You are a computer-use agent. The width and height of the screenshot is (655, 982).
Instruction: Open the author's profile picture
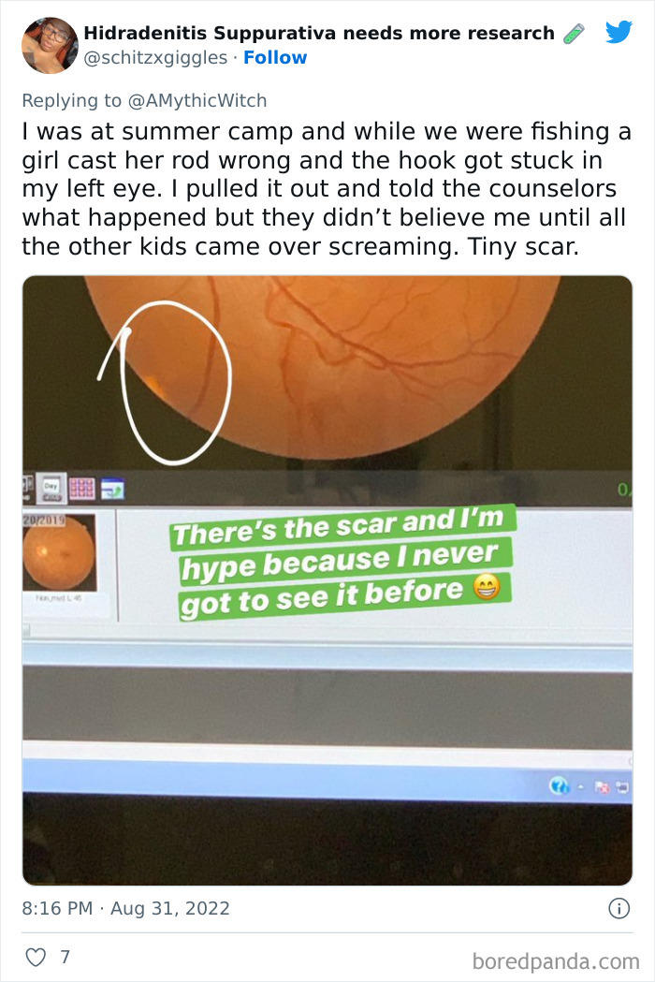[50, 45]
